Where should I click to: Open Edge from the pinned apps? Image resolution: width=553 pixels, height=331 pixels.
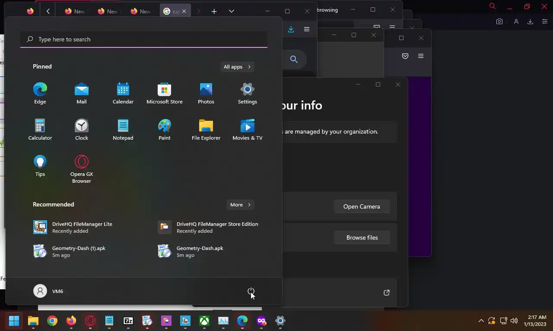point(40,94)
